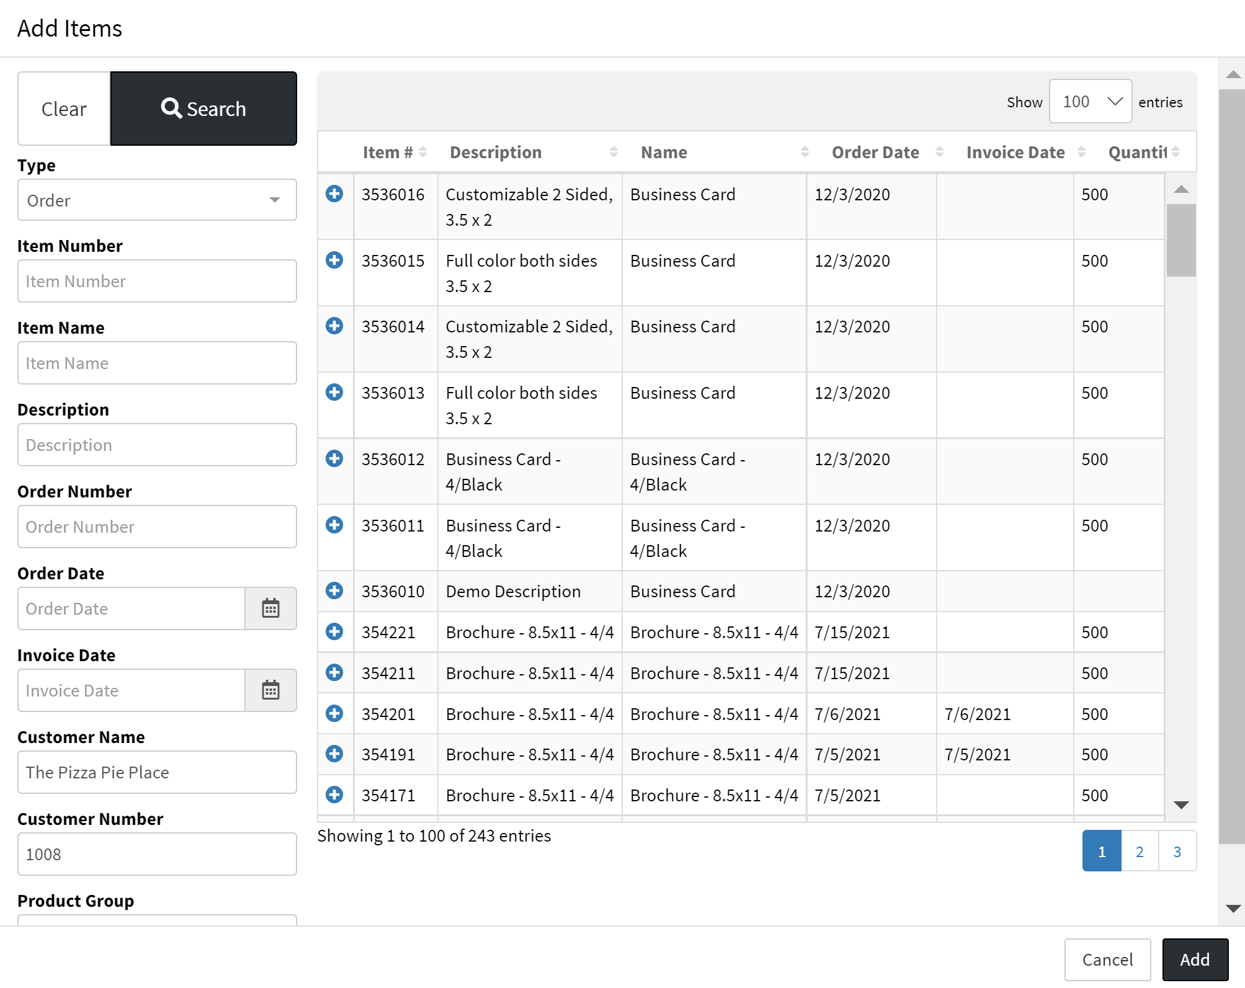Screen dimensions: 1245x988
Task: Click plus icon for item 3536016
Action: click(x=334, y=194)
